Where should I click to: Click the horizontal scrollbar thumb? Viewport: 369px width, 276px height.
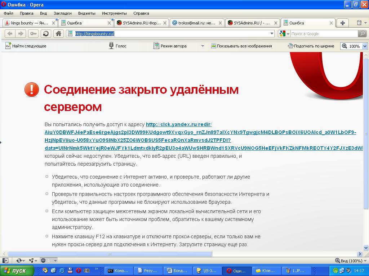[x=110, y=254]
